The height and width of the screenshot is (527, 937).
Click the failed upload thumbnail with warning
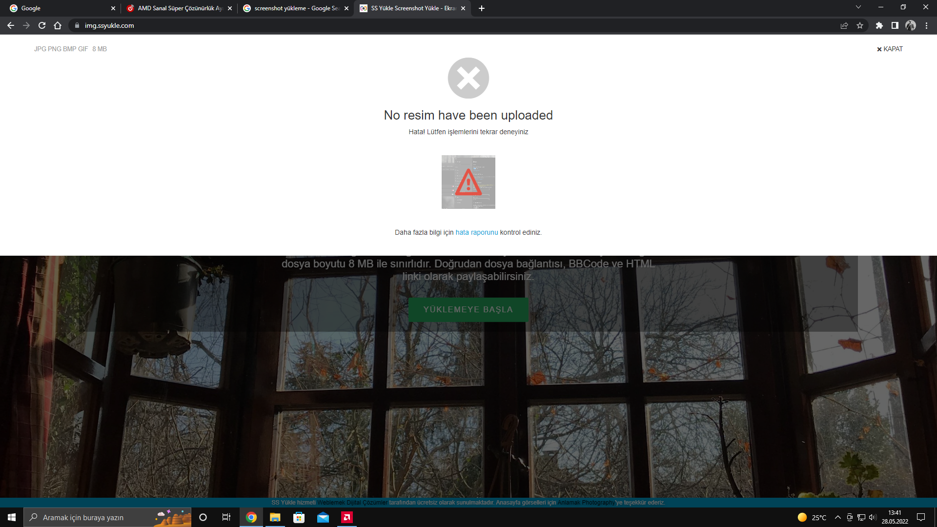468,182
